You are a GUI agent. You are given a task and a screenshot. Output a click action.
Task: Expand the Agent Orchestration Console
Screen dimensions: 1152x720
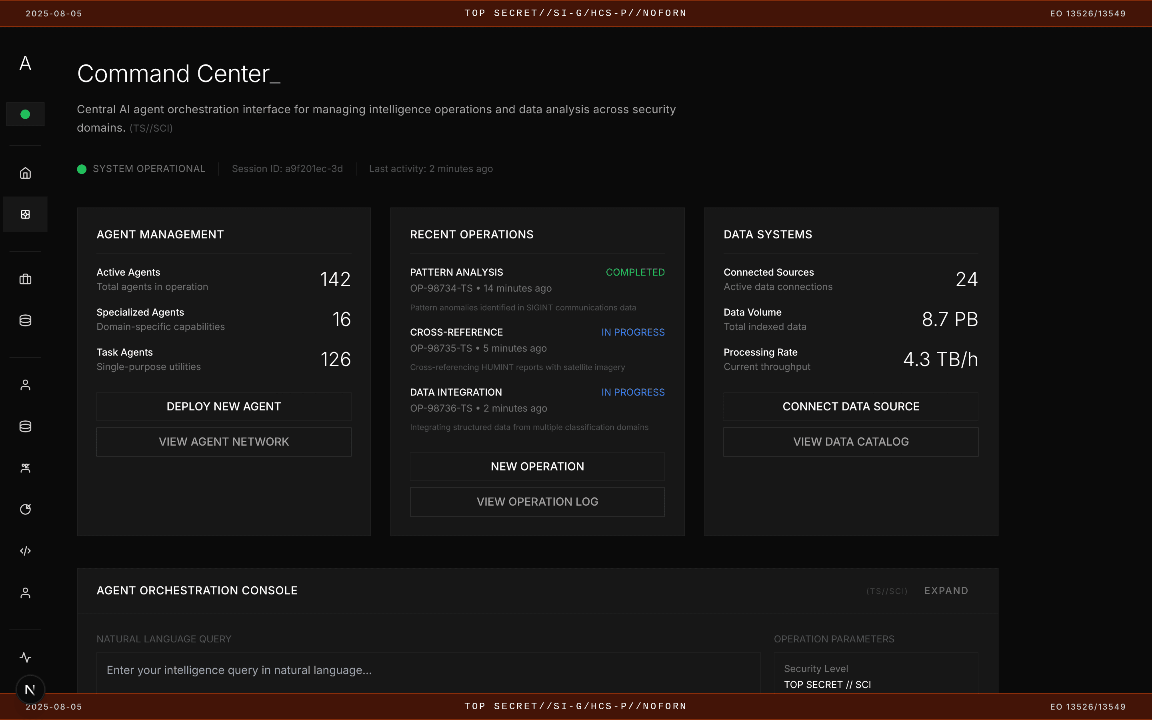point(946,590)
